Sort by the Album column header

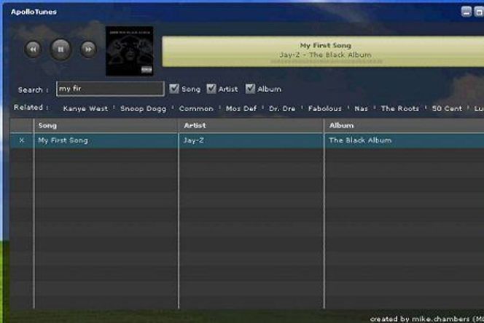[x=405, y=125]
